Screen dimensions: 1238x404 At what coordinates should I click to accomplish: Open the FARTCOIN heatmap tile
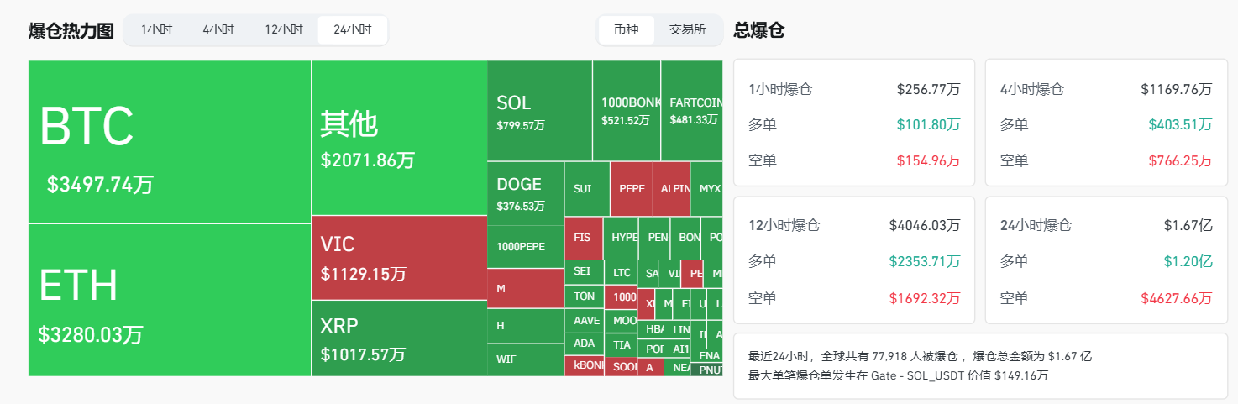point(691,111)
